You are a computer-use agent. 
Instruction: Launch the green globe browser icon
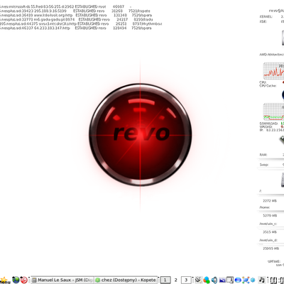(x=16, y=280)
